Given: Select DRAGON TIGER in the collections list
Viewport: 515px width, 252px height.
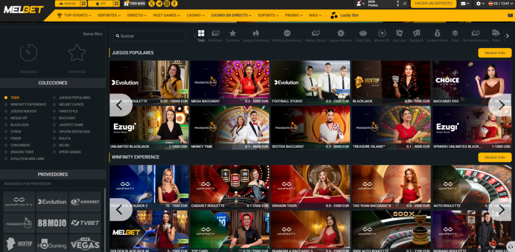Looking at the screenshot, I should coord(19,152).
